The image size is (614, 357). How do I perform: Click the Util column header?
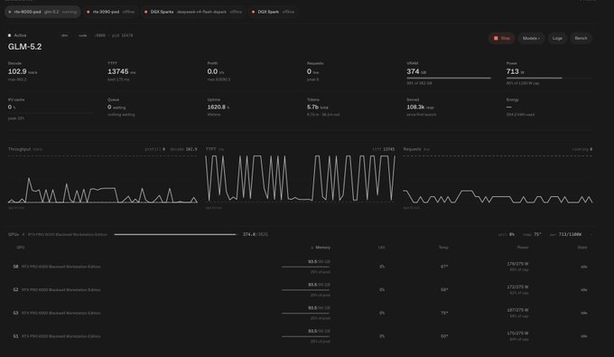click(x=381, y=248)
